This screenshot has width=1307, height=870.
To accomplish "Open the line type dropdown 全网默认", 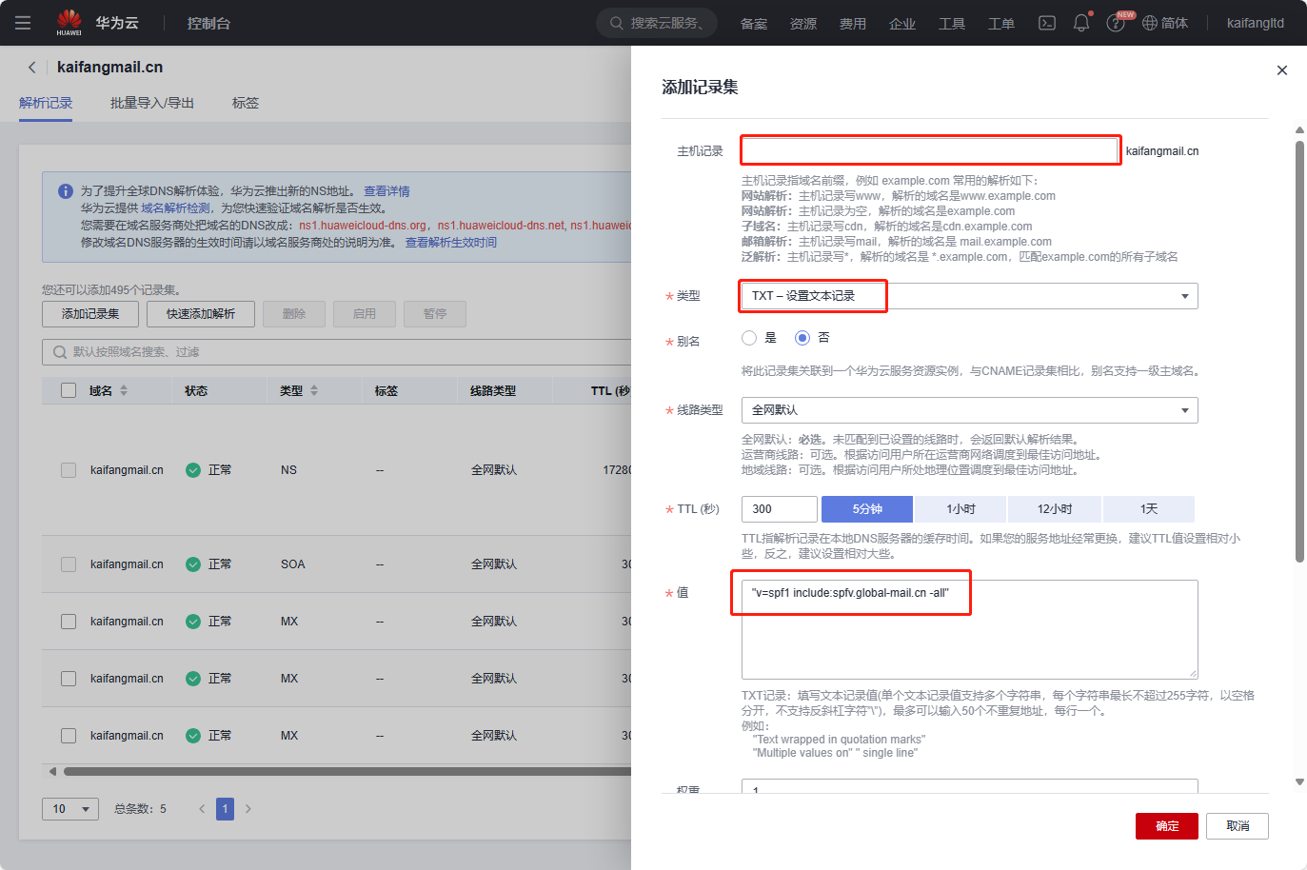I will (969, 410).
